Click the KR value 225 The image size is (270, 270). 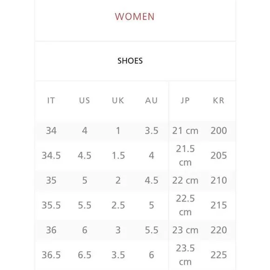point(219,255)
